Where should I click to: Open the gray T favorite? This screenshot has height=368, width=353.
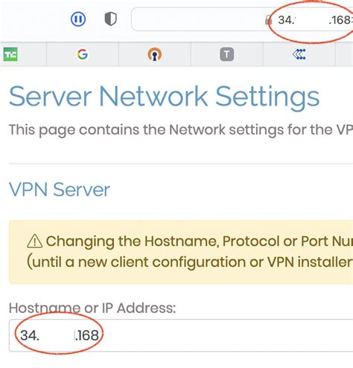(226, 54)
